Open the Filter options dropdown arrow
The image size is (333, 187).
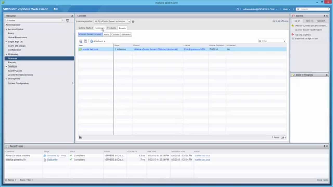point(284,41)
